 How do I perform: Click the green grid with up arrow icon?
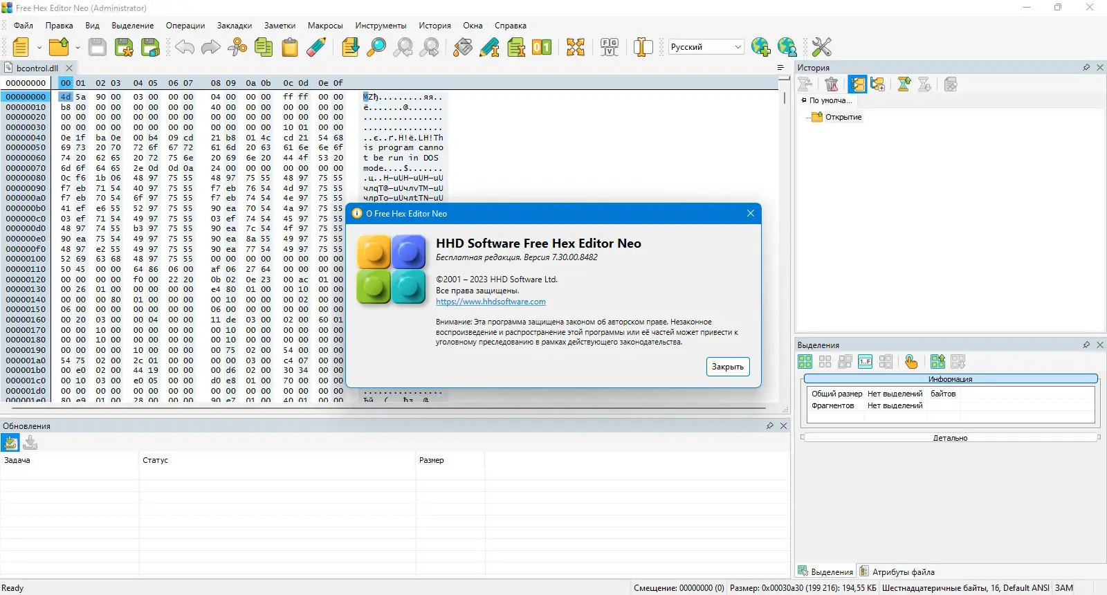937,362
